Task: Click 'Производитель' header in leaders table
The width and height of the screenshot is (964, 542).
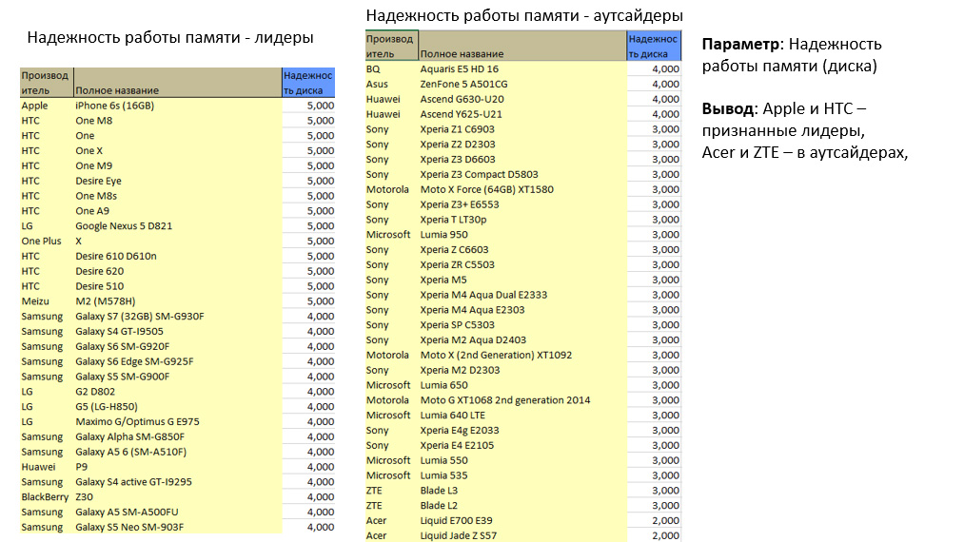Action: point(45,83)
